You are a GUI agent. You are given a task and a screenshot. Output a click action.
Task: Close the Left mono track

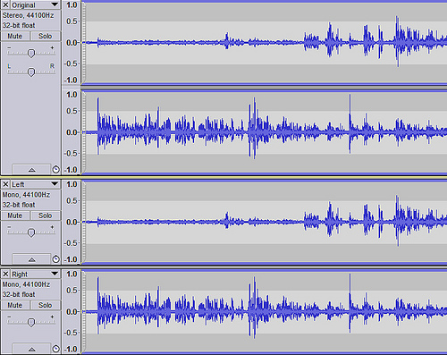click(5, 184)
